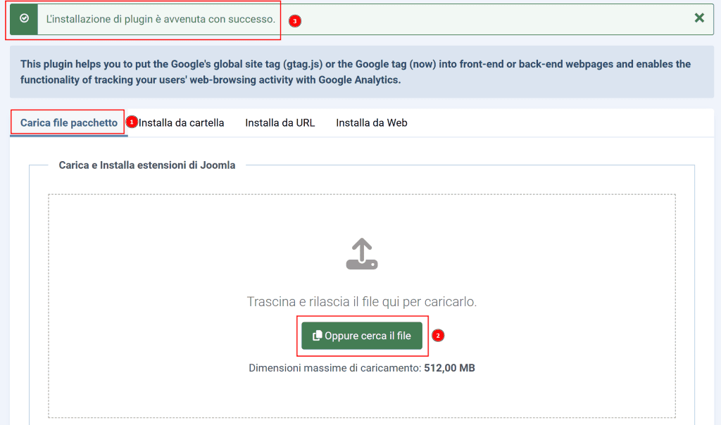Click the Oppure cerca il file button
Viewport: 721px width, 425px height.
[362, 336]
